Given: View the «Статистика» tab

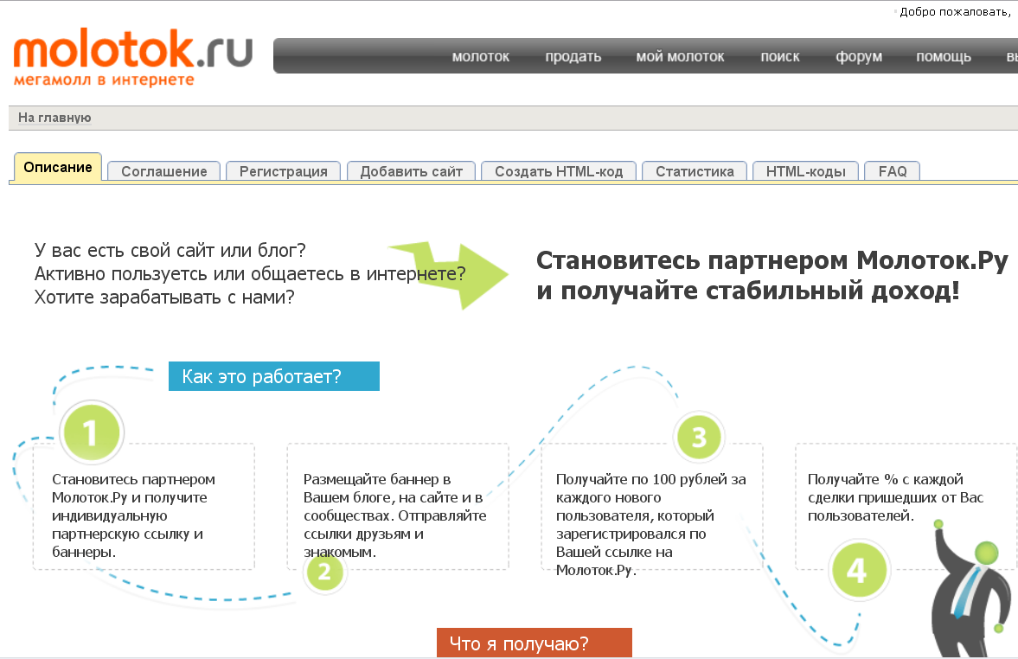Looking at the screenshot, I should 695,171.
